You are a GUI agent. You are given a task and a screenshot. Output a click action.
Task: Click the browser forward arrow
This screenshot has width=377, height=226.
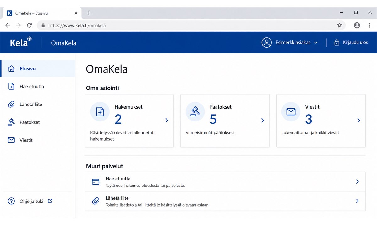[x=19, y=25]
